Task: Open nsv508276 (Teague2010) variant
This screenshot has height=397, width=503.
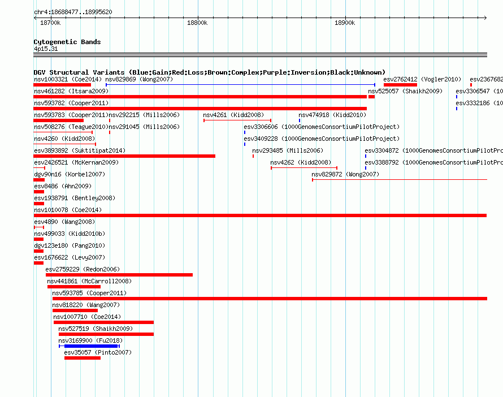Action: 71,127
